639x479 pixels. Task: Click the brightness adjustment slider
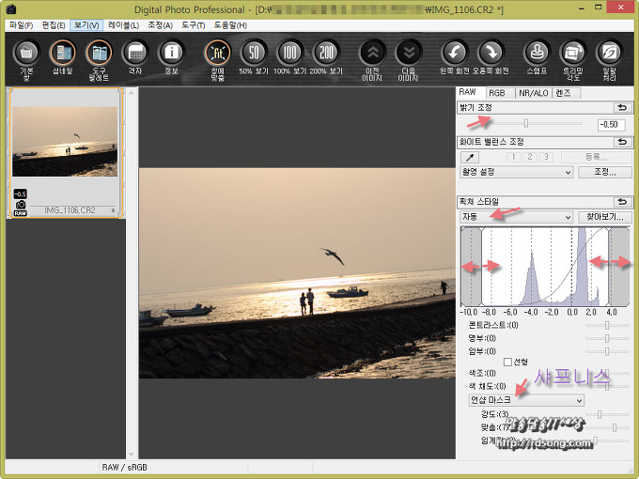(x=525, y=123)
